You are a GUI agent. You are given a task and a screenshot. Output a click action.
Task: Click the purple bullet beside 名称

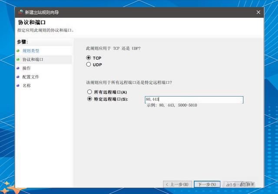pos(18,85)
